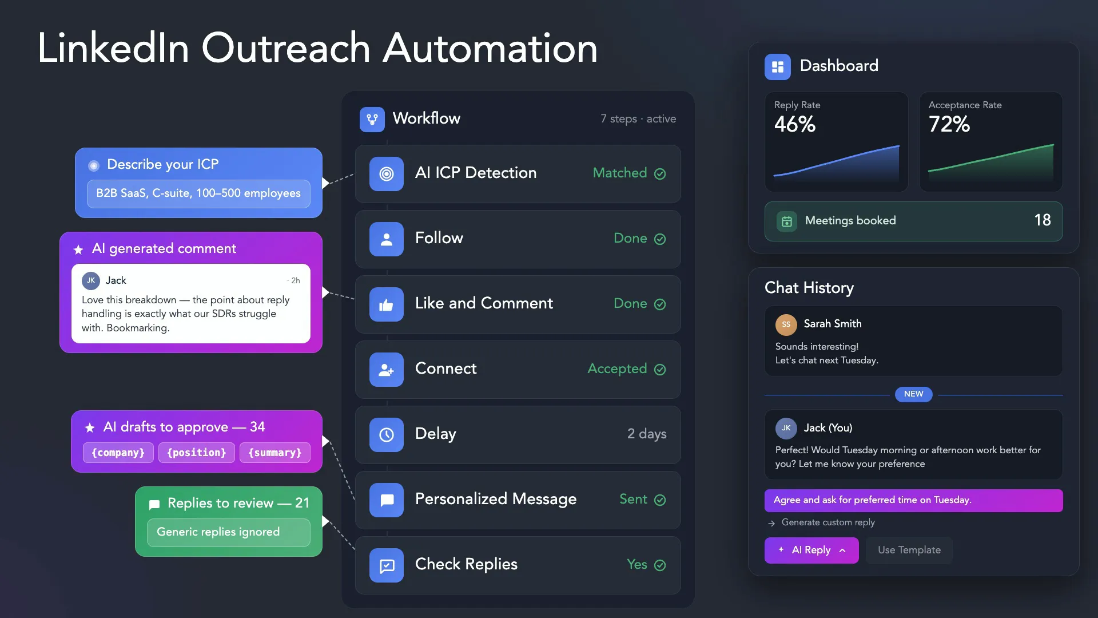Click the Dashboard grid icon
The height and width of the screenshot is (618, 1098).
(x=778, y=67)
